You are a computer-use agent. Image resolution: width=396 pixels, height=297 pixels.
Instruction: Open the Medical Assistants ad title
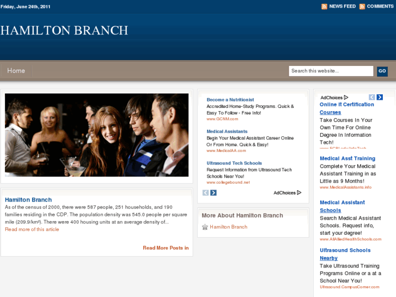click(x=227, y=131)
